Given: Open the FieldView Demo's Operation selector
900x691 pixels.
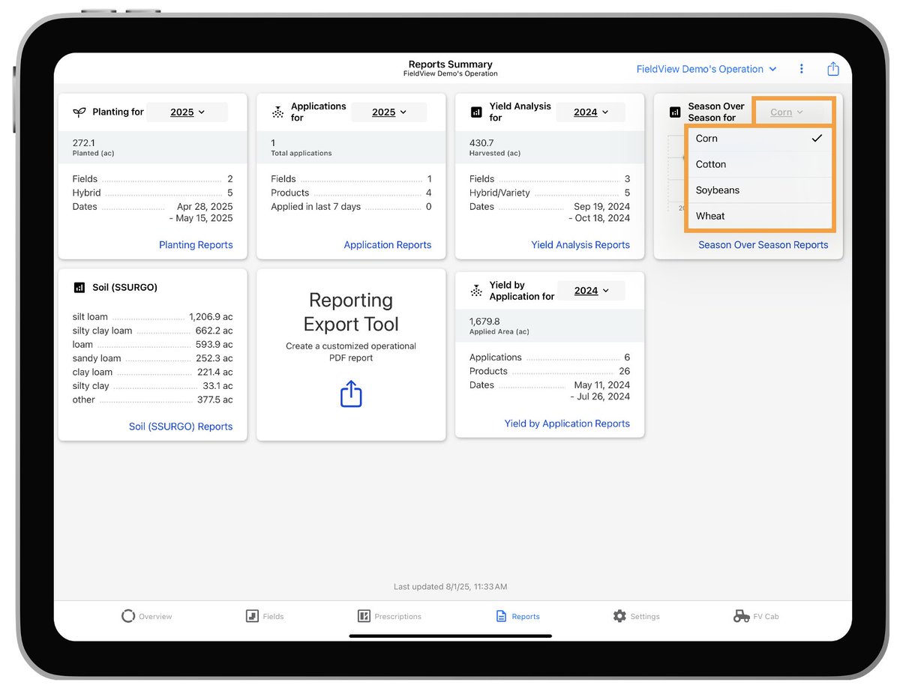Looking at the screenshot, I should [706, 69].
